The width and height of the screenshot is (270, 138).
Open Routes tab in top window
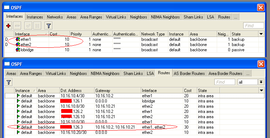224,17
